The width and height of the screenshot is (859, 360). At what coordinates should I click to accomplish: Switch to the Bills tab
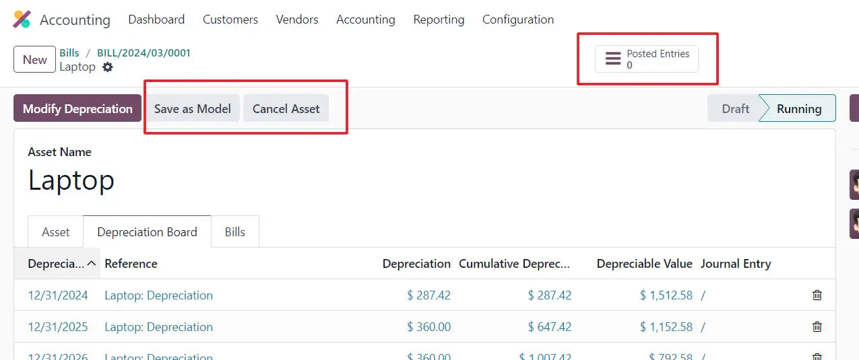(x=234, y=232)
